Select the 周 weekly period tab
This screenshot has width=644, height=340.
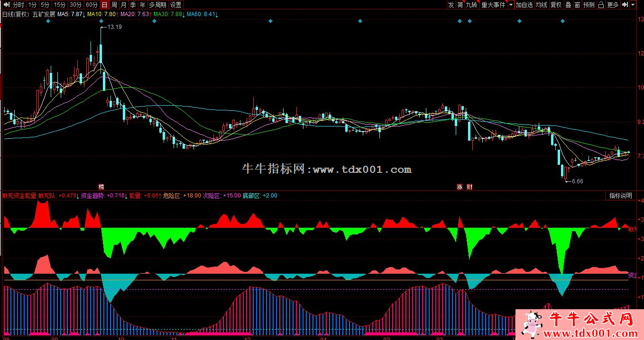[x=114, y=5]
